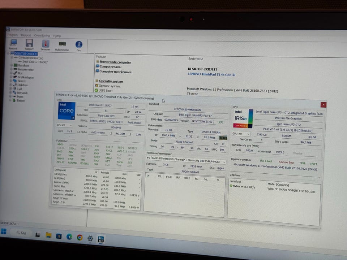The height and width of the screenshot is (260, 347).
Task: Click the Nuværende computer heading
Action: point(115,62)
